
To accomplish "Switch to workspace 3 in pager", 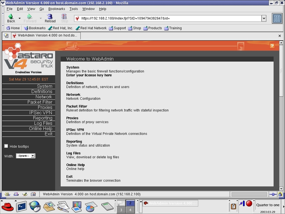I will click(120, 210).
